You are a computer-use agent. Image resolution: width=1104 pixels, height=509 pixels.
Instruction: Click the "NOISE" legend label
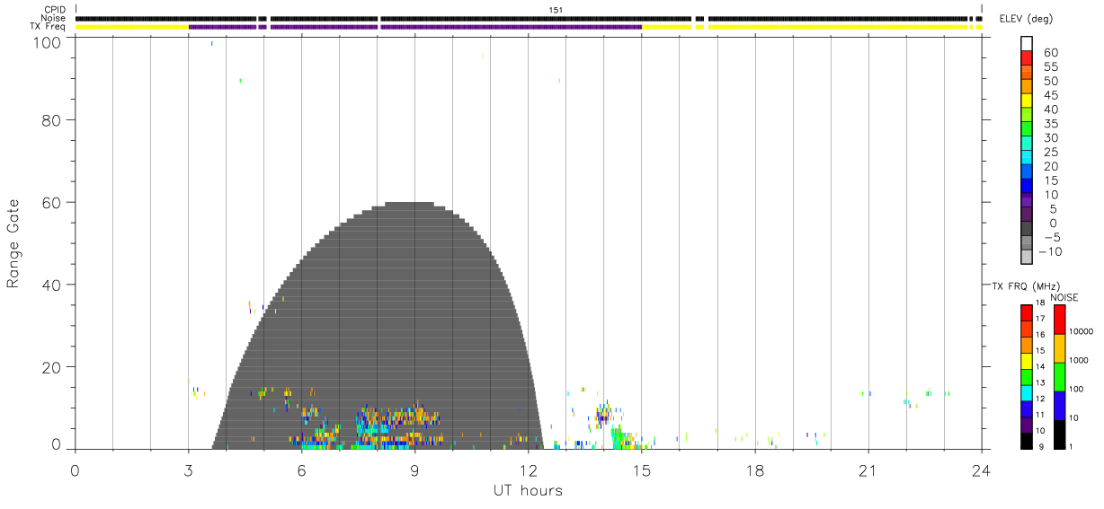pos(1064,297)
